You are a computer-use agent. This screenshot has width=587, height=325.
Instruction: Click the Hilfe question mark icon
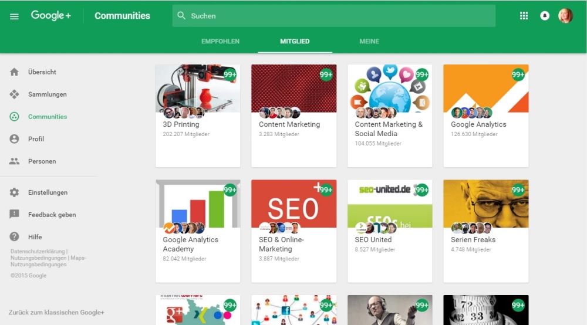[x=15, y=237]
